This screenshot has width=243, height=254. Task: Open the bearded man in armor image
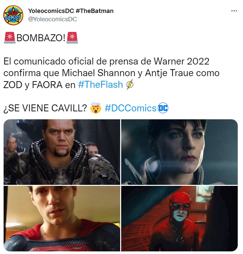pyautogui.click(x=62, y=152)
